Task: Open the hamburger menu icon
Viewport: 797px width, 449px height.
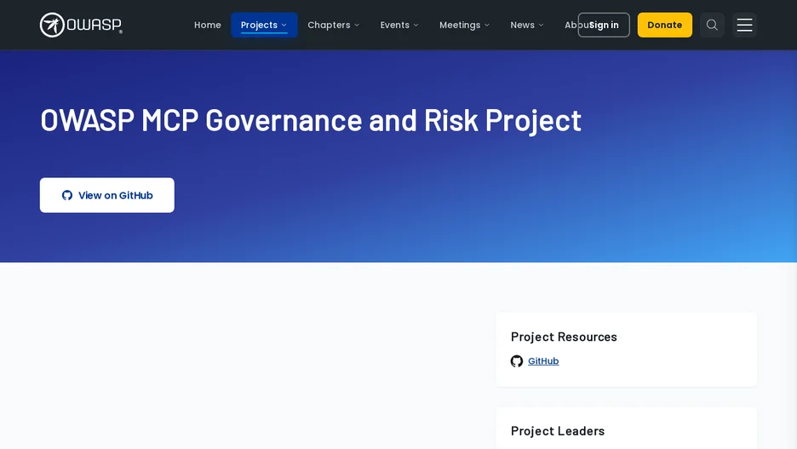Action: (744, 25)
